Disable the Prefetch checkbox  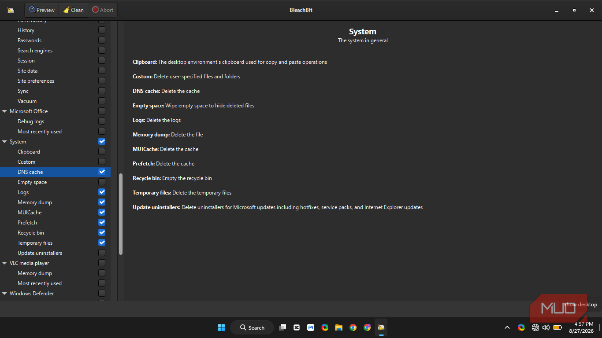click(102, 222)
